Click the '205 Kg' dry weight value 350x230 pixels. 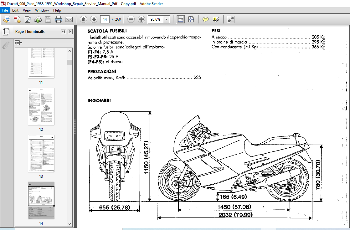(318, 37)
